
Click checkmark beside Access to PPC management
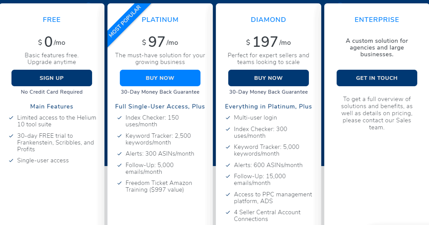pos(228,194)
